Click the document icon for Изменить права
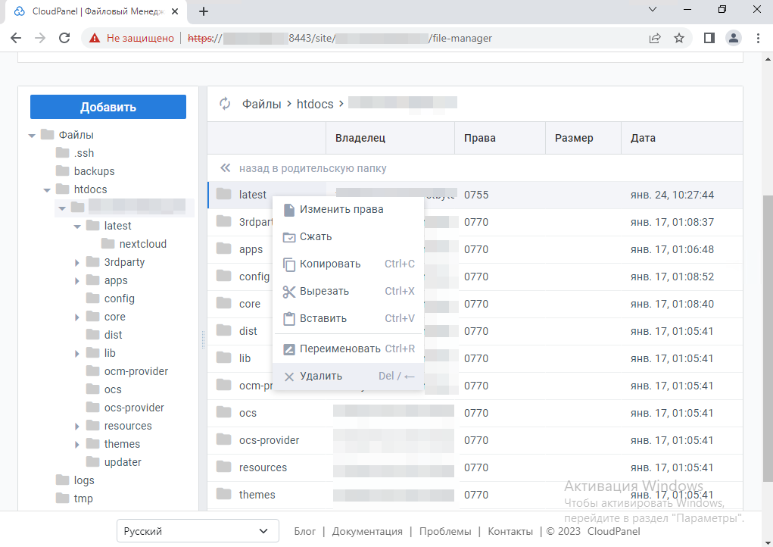Viewport: 773px width, 547px height. tap(288, 210)
